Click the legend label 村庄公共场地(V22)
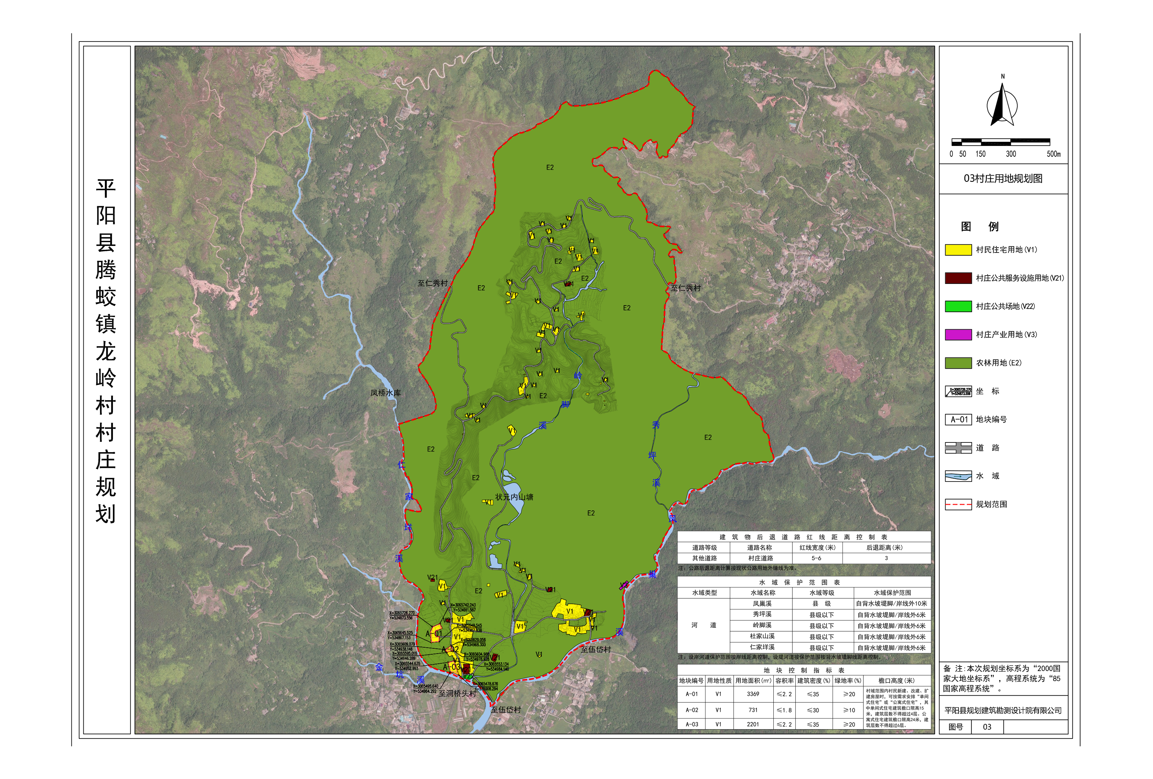This screenshot has height=779, width=1153. tap(1005, 306)
